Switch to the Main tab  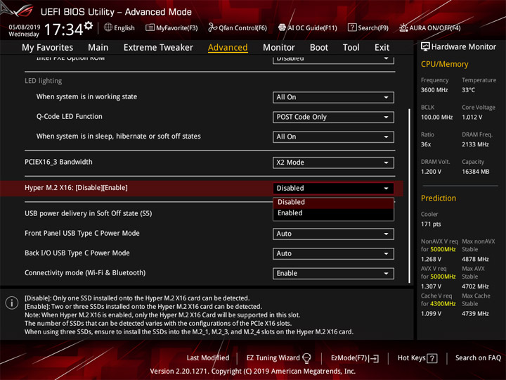pyautogui.click(x=98, y=48)
